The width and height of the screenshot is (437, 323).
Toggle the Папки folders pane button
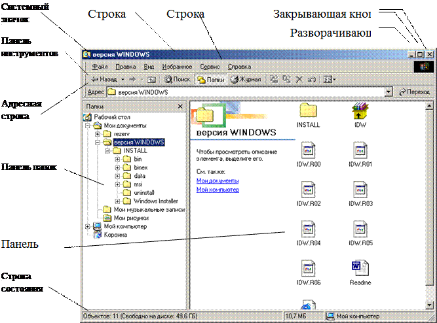tap(211, 80)
